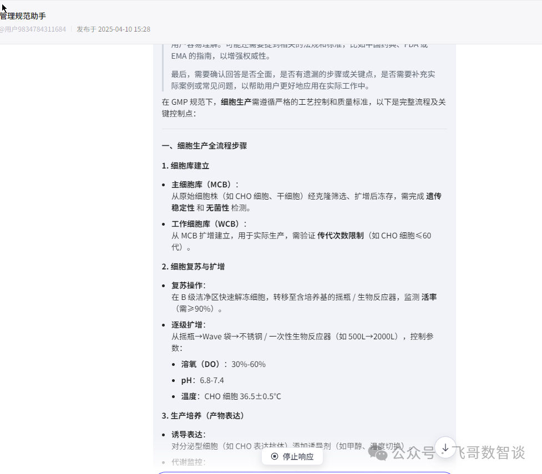Click the message input box at bottom
The height and width of the screenshot is (474, 542).
304,472
